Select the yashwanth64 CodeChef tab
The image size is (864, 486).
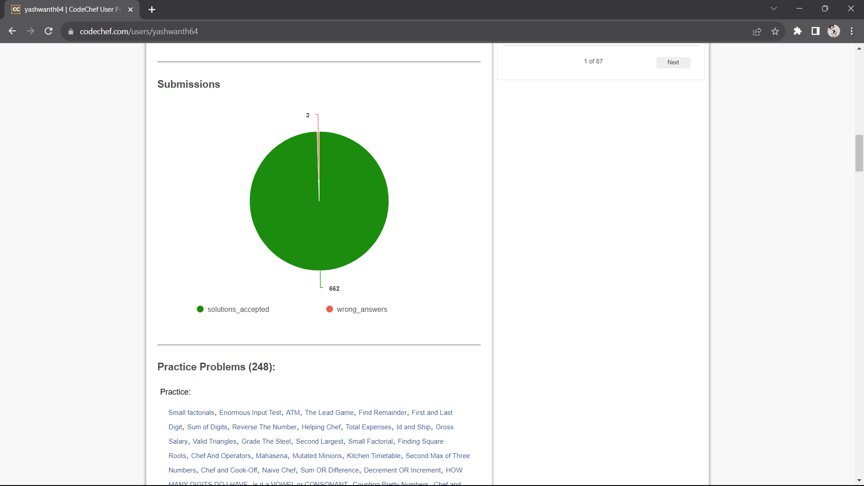[x=72, y=9]
